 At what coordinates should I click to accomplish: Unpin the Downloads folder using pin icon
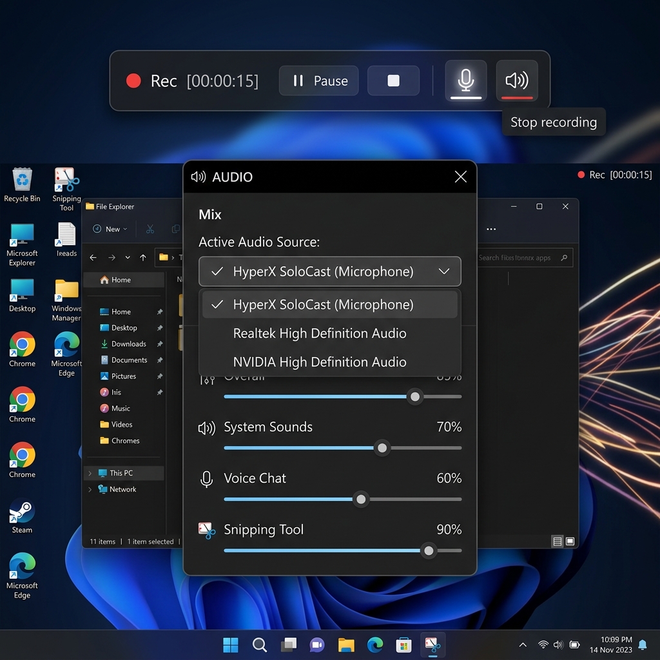tap(160, 344)
